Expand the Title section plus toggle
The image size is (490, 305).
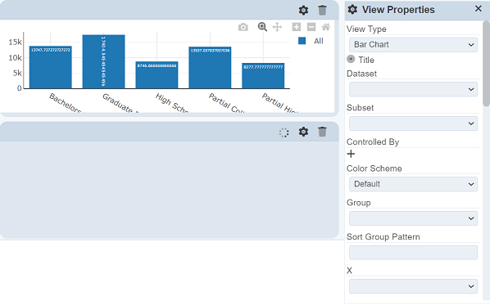coord(351,59)
